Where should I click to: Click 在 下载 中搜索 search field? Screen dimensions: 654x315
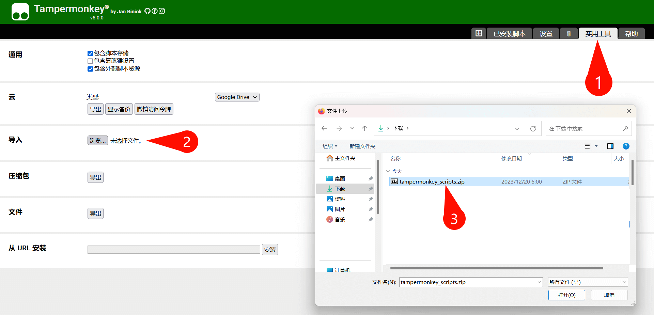pyautogui.click(x=589, y=128)
